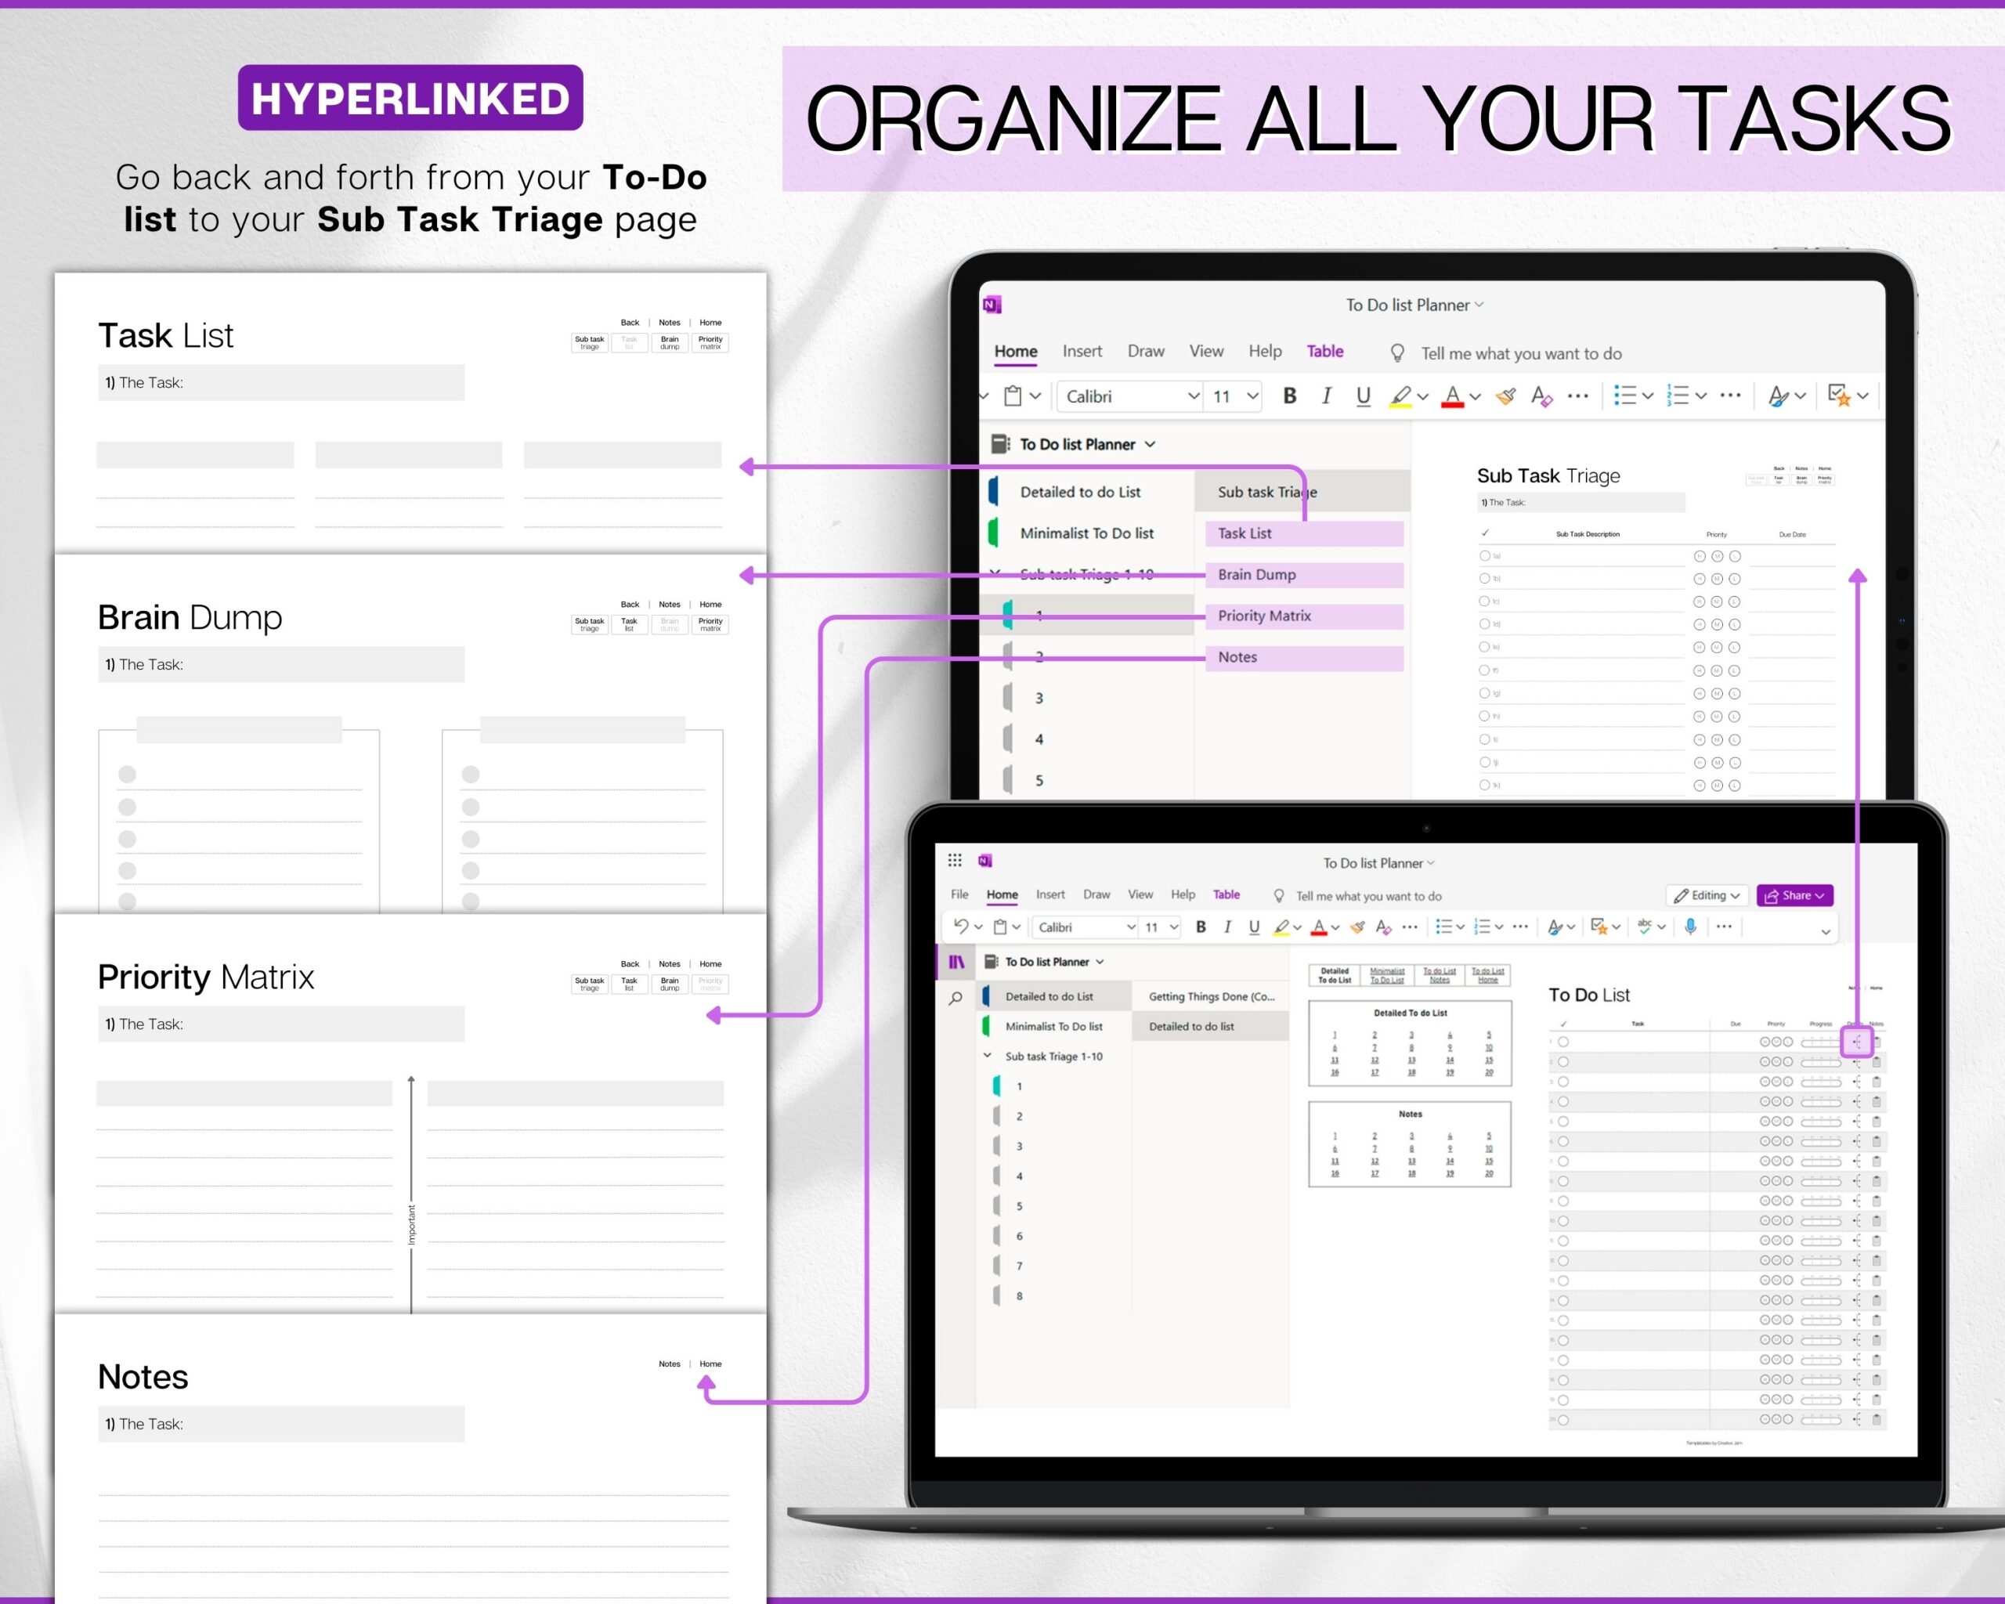The width and height of the screenshot is (2005, 1604).
Task: Adjust the progress slider on the first task row
Action: click(x=1821, y=1042)
